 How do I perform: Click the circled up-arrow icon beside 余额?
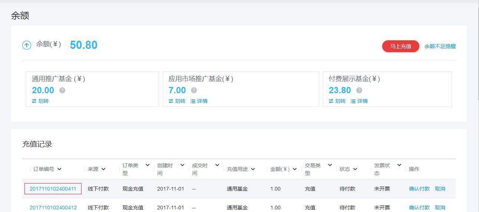27,45
